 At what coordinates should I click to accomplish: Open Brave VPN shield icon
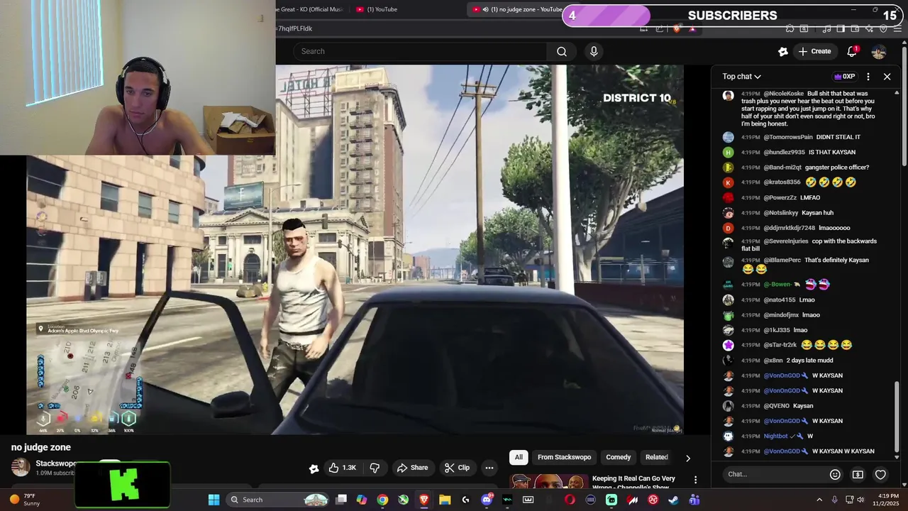click(x=883, y=29)
